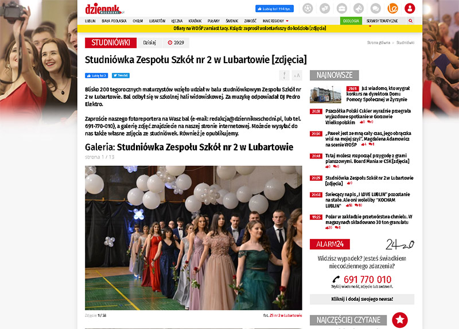Viewport: 459px width, 329px height.
Task: Click the main studniówka gallery photo
Action: pos(193,238)
